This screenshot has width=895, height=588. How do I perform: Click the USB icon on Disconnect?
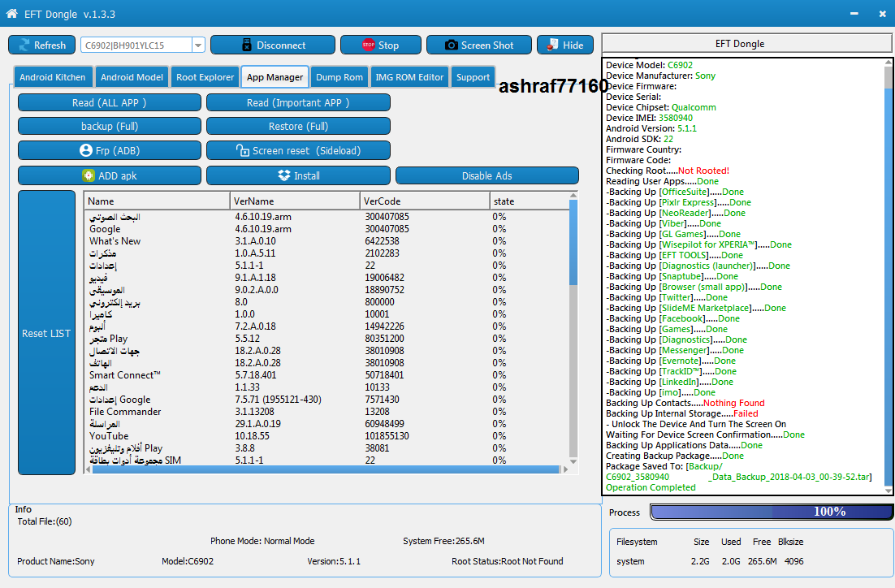click(247, 45)
